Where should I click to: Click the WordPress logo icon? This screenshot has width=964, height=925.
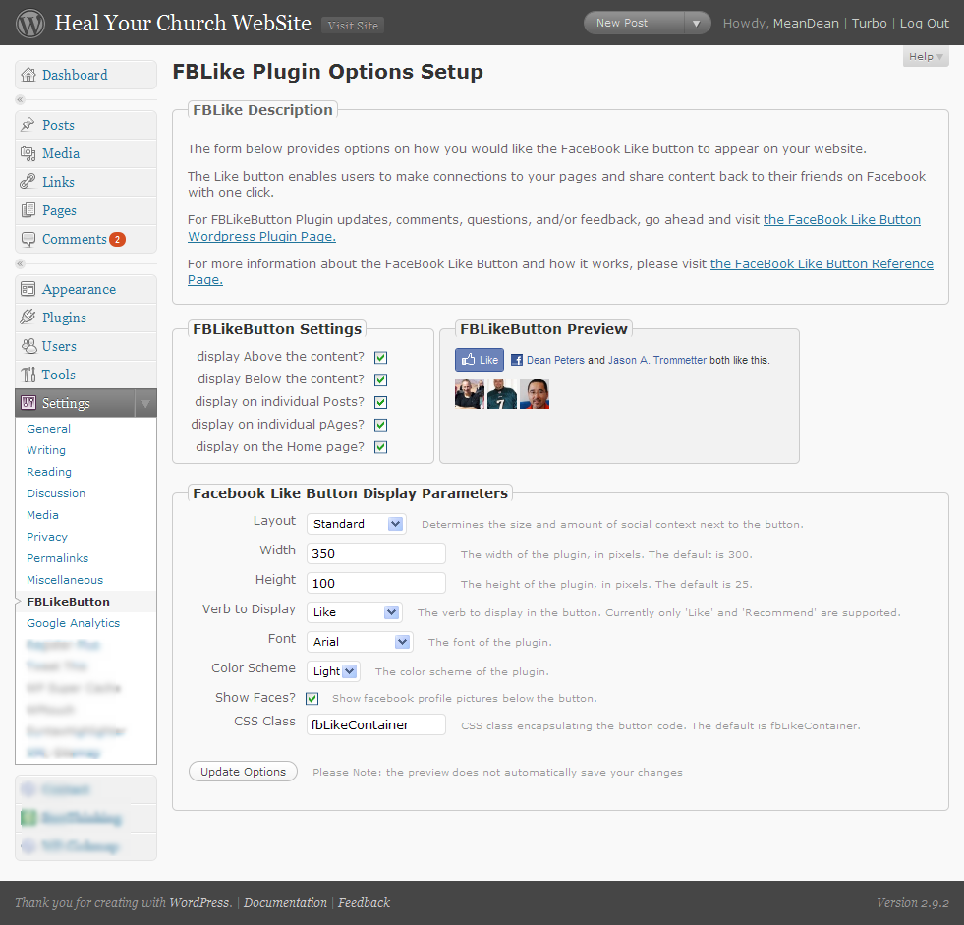coord(30,24)
